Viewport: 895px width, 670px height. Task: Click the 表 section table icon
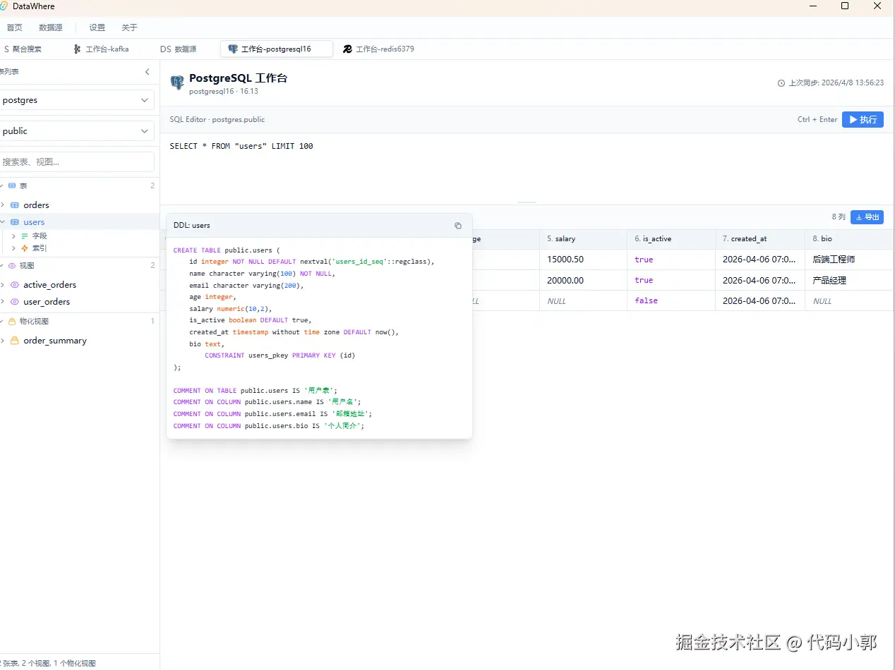tap(11, 185)
